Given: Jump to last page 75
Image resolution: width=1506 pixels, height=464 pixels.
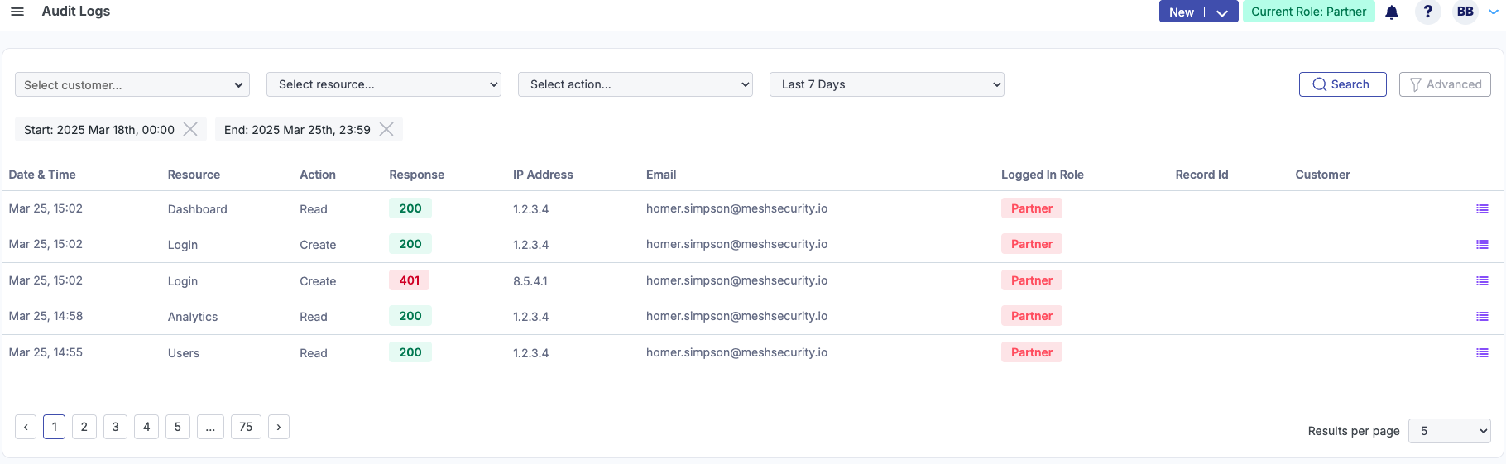Looking at the screenshot, I should (x=246, y=427).
